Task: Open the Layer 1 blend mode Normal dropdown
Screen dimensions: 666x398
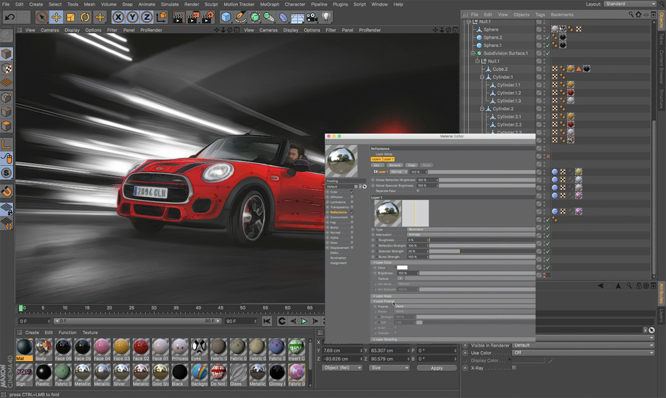Action: pos(398,172)
